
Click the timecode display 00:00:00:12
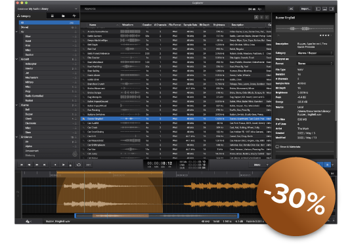tap(160, 163)
